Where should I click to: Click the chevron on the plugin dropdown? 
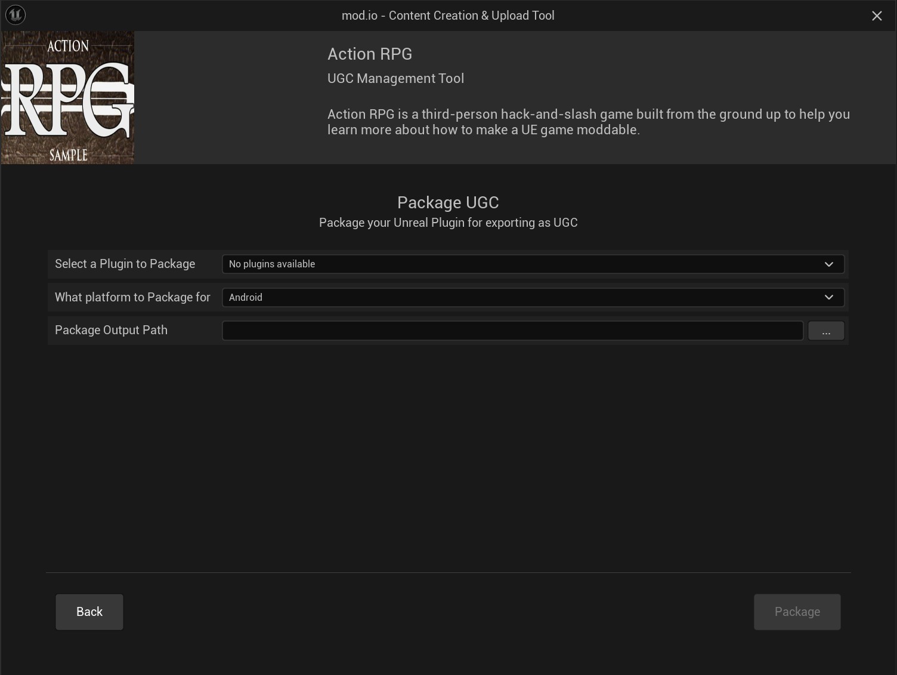point(828,264)
